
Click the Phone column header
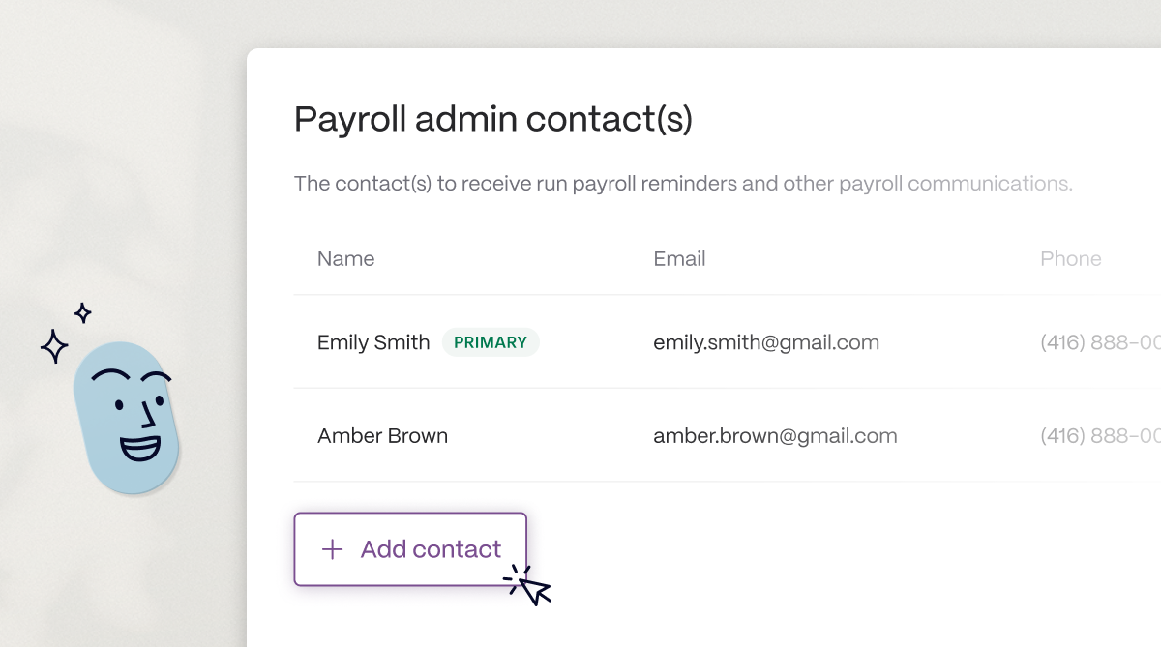click(1070, 259)
